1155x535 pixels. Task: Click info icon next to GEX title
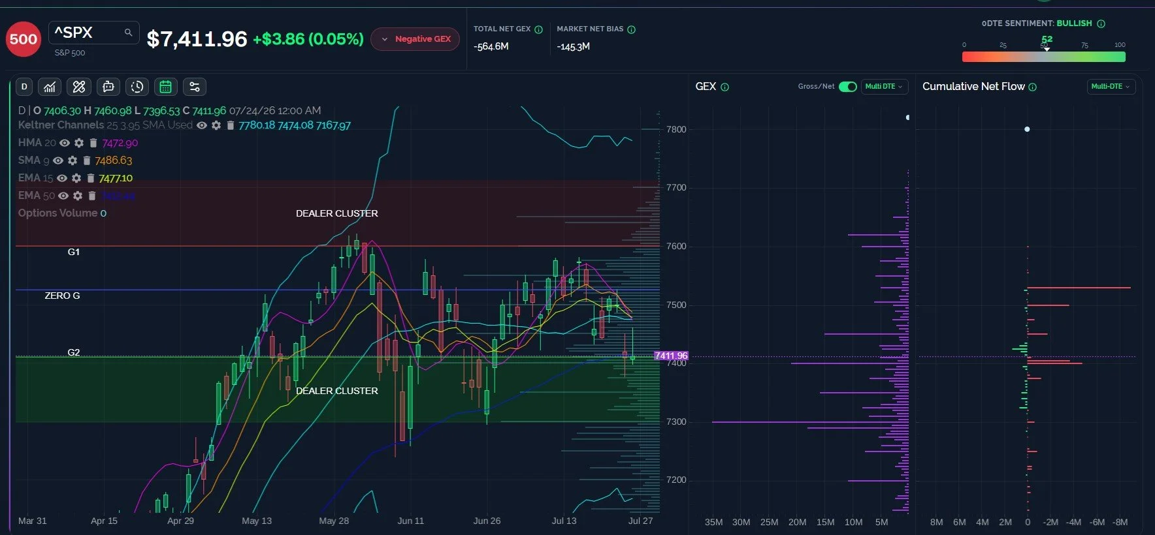(x=724, y=87)
